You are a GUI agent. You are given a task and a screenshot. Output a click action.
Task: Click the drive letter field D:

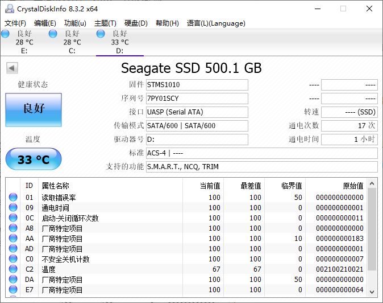click(x=197, y=140)
